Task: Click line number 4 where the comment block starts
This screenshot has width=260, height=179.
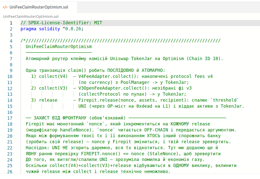Action: 11,41
